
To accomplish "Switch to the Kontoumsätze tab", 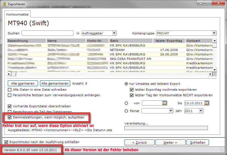I will coord(17,14).
